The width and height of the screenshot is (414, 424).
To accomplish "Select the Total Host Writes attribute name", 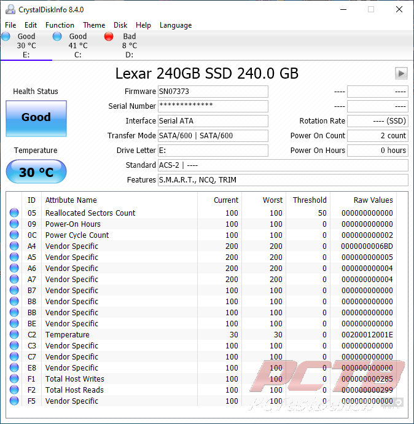I will pyautogui.click(x=74, y=379).
